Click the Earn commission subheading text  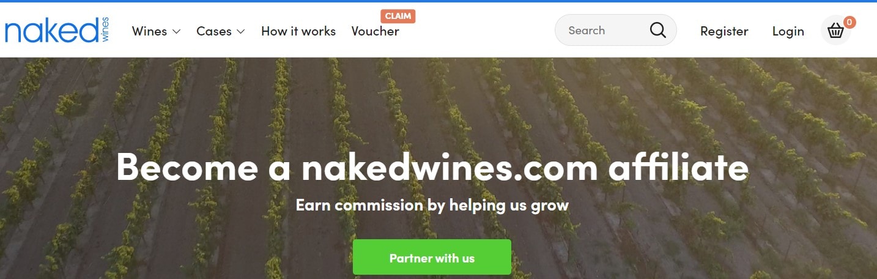coord(432,204)
